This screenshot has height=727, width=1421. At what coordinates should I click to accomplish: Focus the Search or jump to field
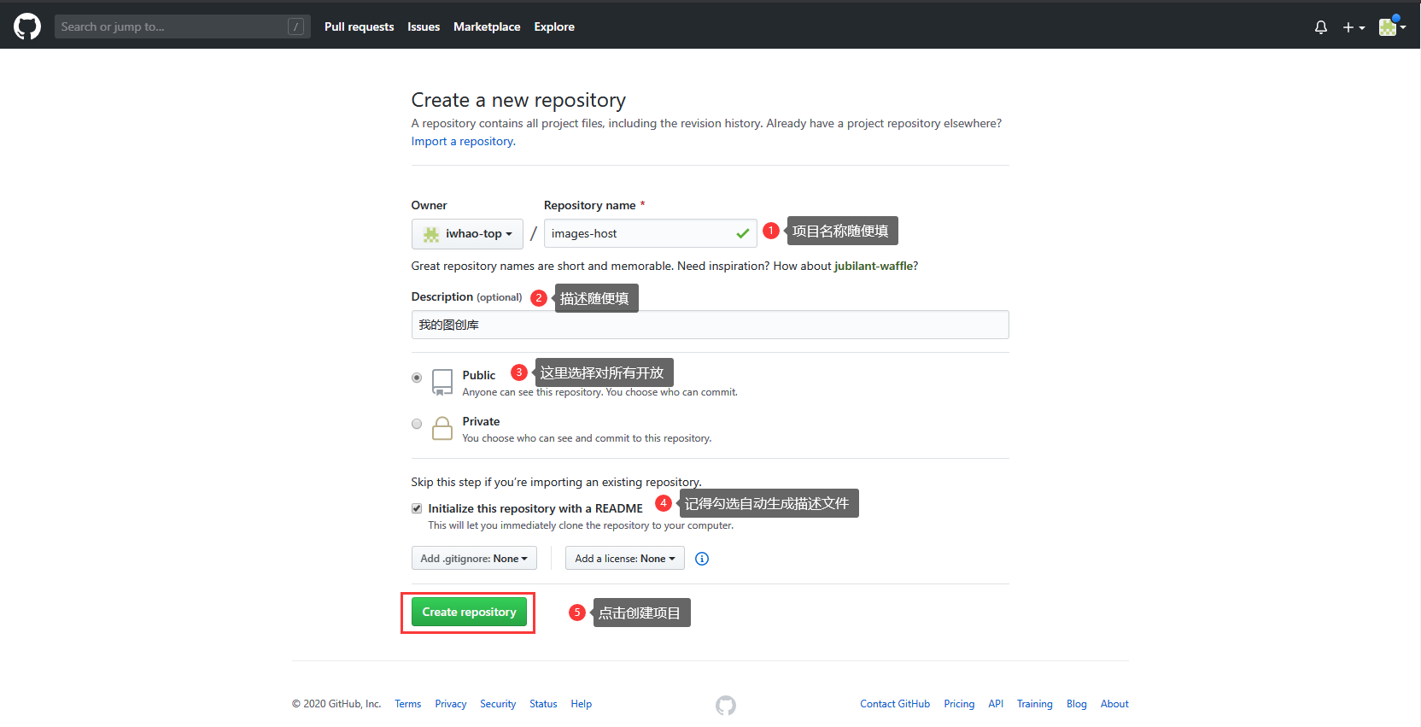pos(182,26)
